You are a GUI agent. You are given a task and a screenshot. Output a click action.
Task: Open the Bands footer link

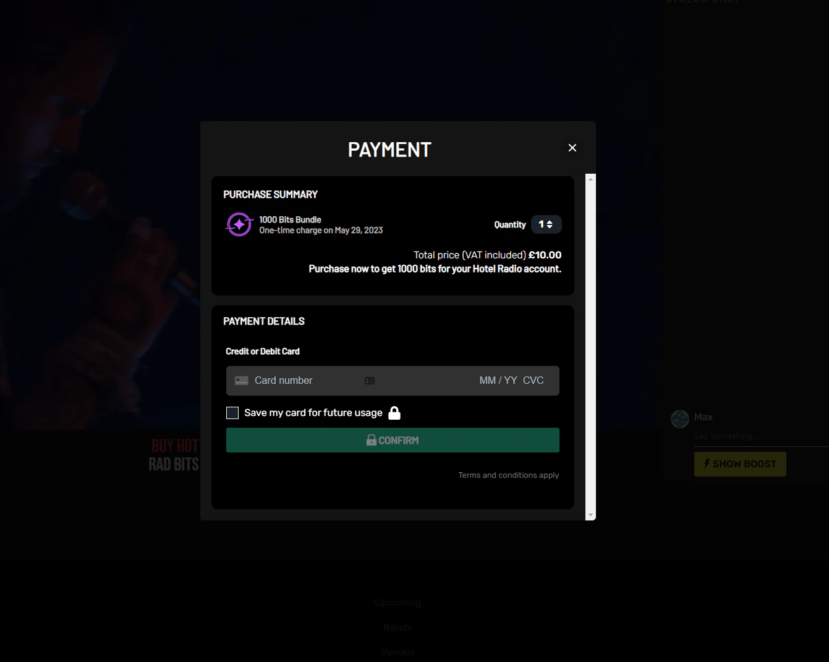[397, 627]
